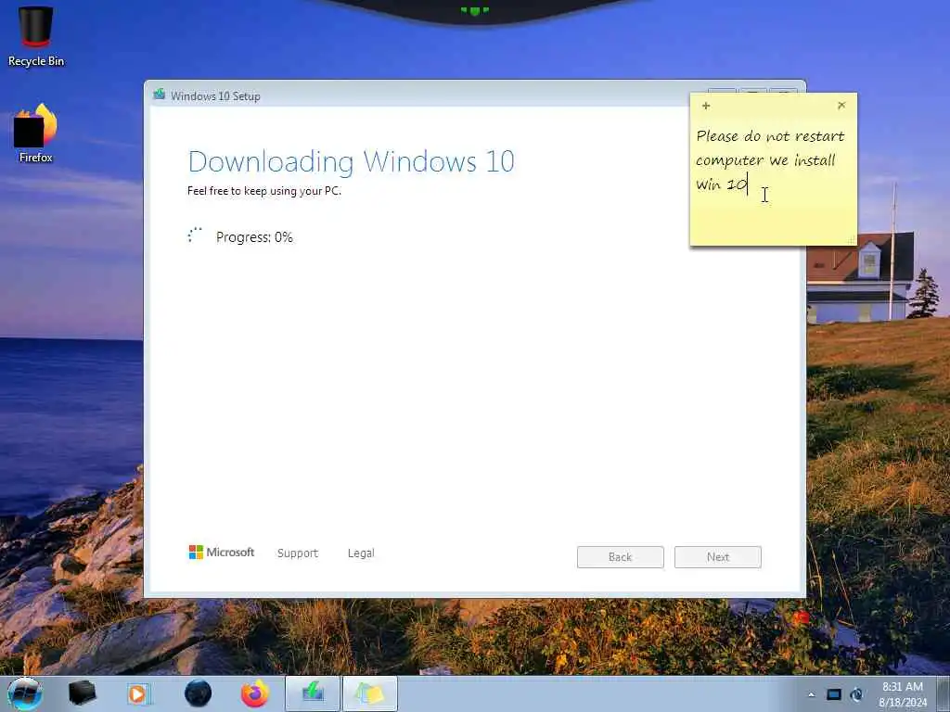Click the Back button
Image resolution: width=950 pixels, height=712 pixels.
621,557
